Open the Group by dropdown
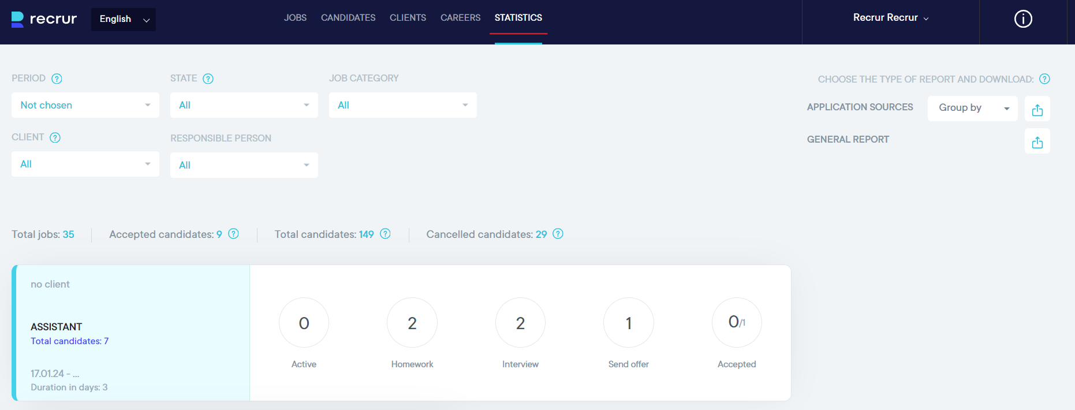The height and width of the screenshot is (410, 1075). (x=972, y=108)
